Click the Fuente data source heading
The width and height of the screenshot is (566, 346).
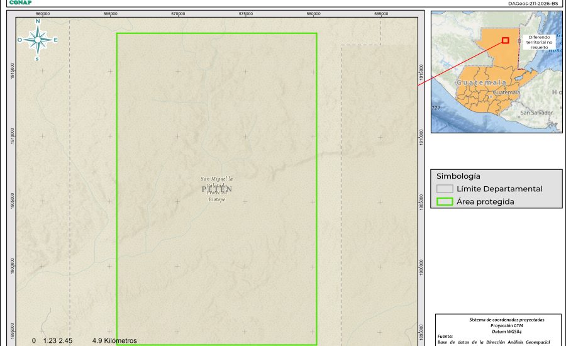[x=445, y=337]
